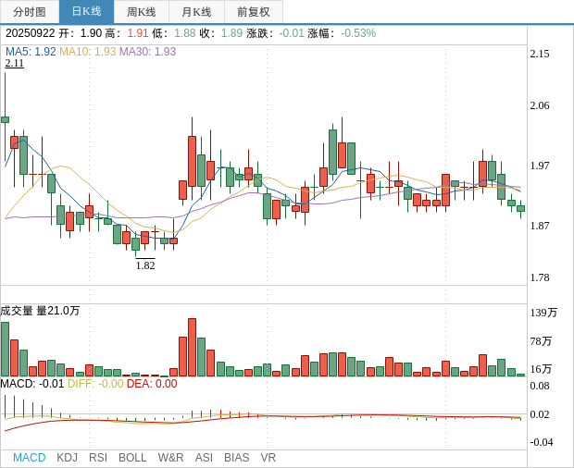Click the MA5: 1.92 label

[x=31, y=52]
